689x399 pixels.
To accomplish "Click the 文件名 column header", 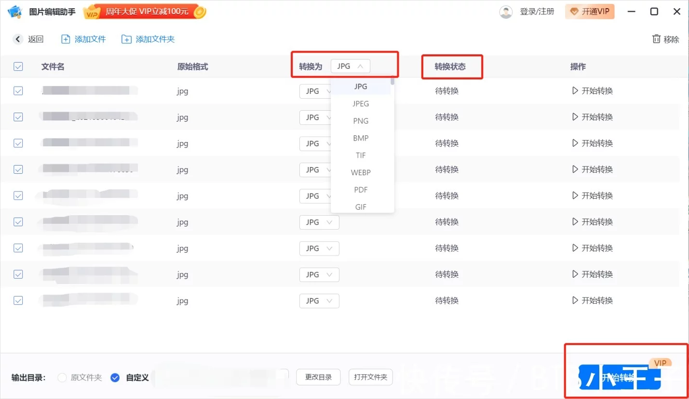I will tap(53, 67).
